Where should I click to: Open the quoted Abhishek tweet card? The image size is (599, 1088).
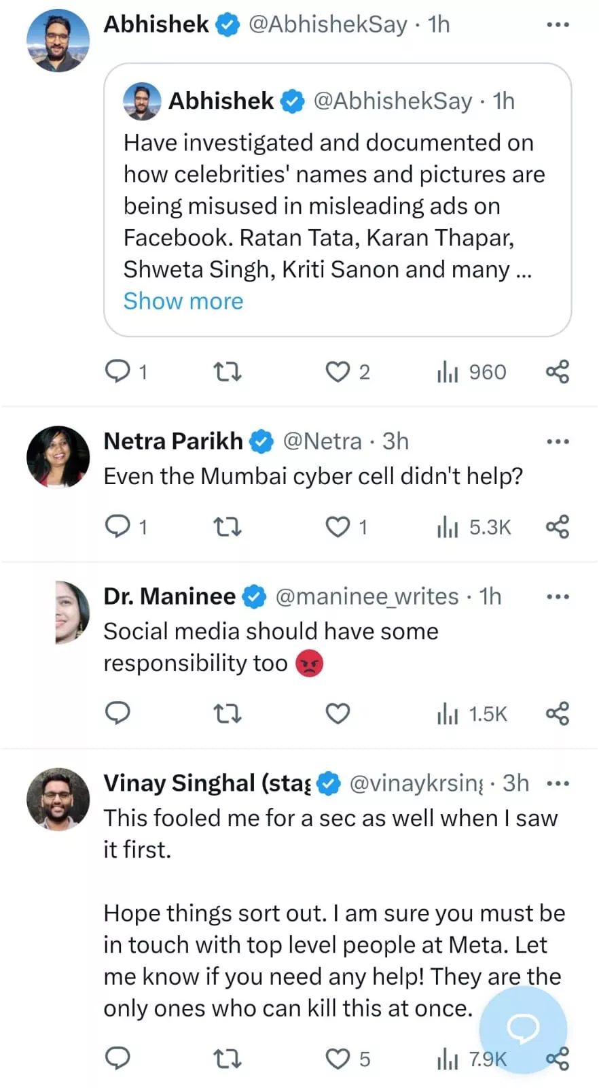pyautogui.click(x=337, y=204)
